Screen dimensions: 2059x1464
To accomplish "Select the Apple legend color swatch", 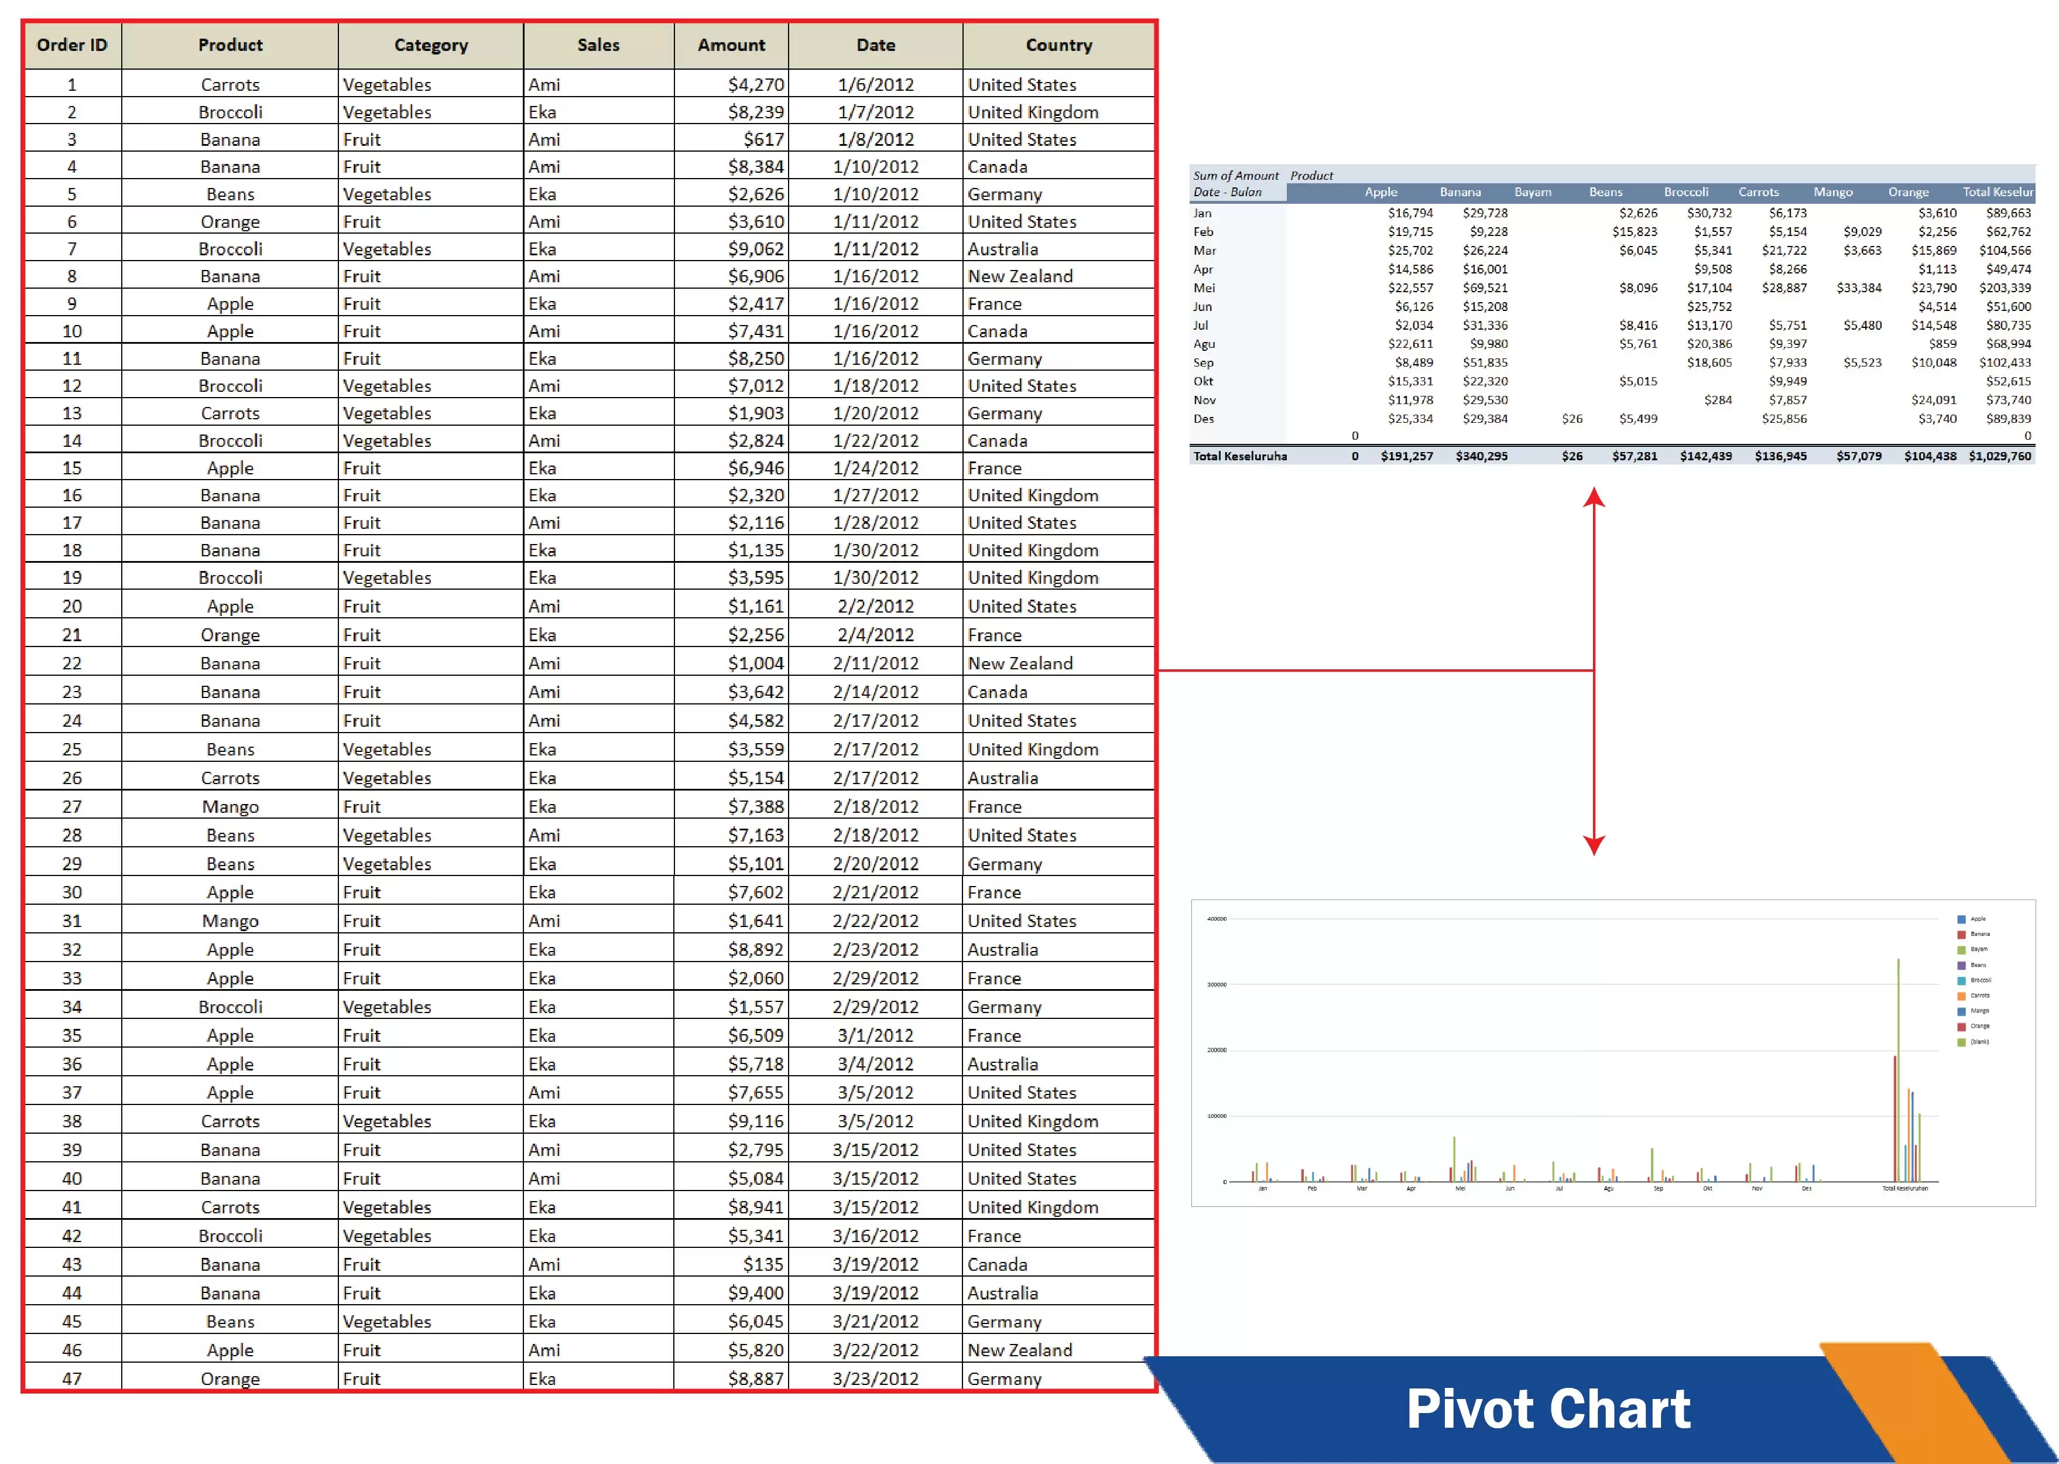I will coord(1961,919).
